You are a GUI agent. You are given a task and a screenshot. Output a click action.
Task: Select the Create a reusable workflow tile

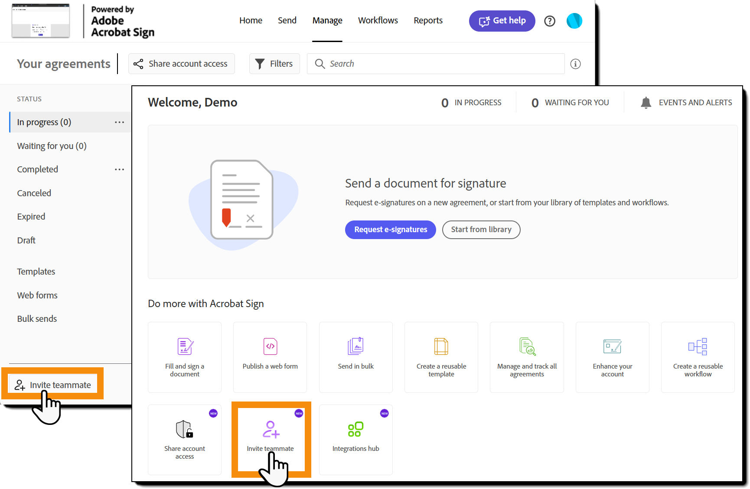(x=698, y=357)
